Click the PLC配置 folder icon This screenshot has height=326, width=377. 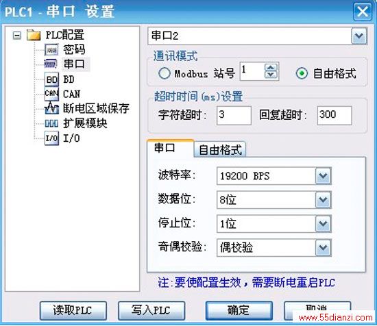click(34, 35)
